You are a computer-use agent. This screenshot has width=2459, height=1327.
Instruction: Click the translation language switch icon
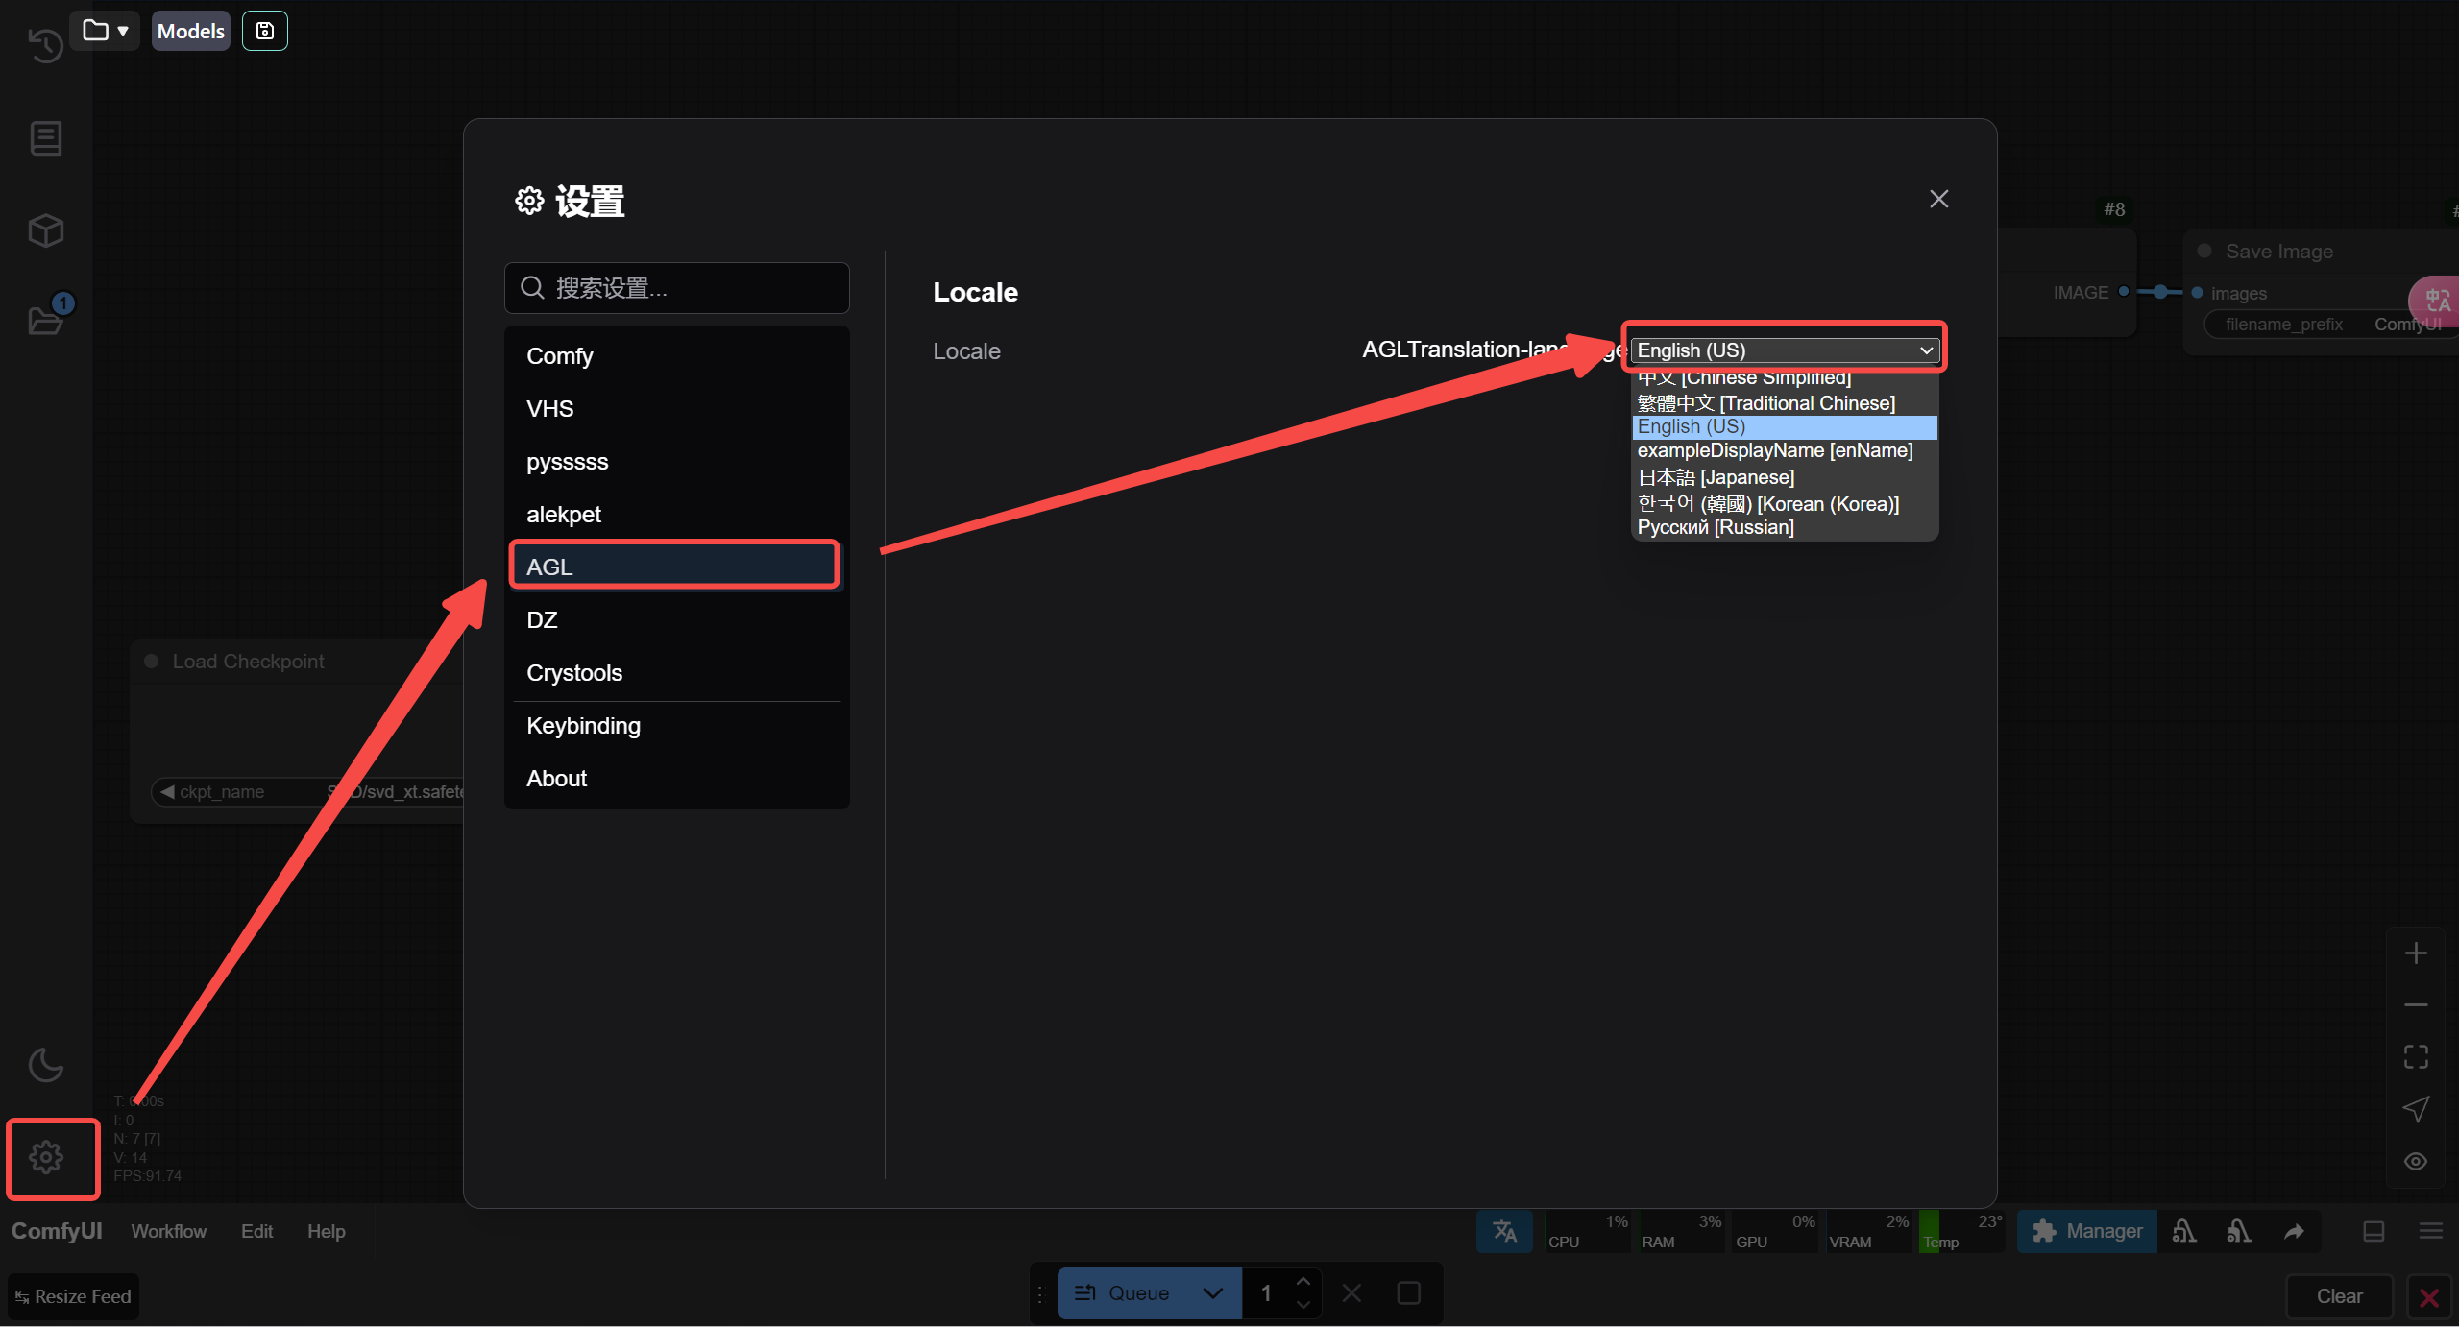pyautogui.click(x=1504, y=1231)
